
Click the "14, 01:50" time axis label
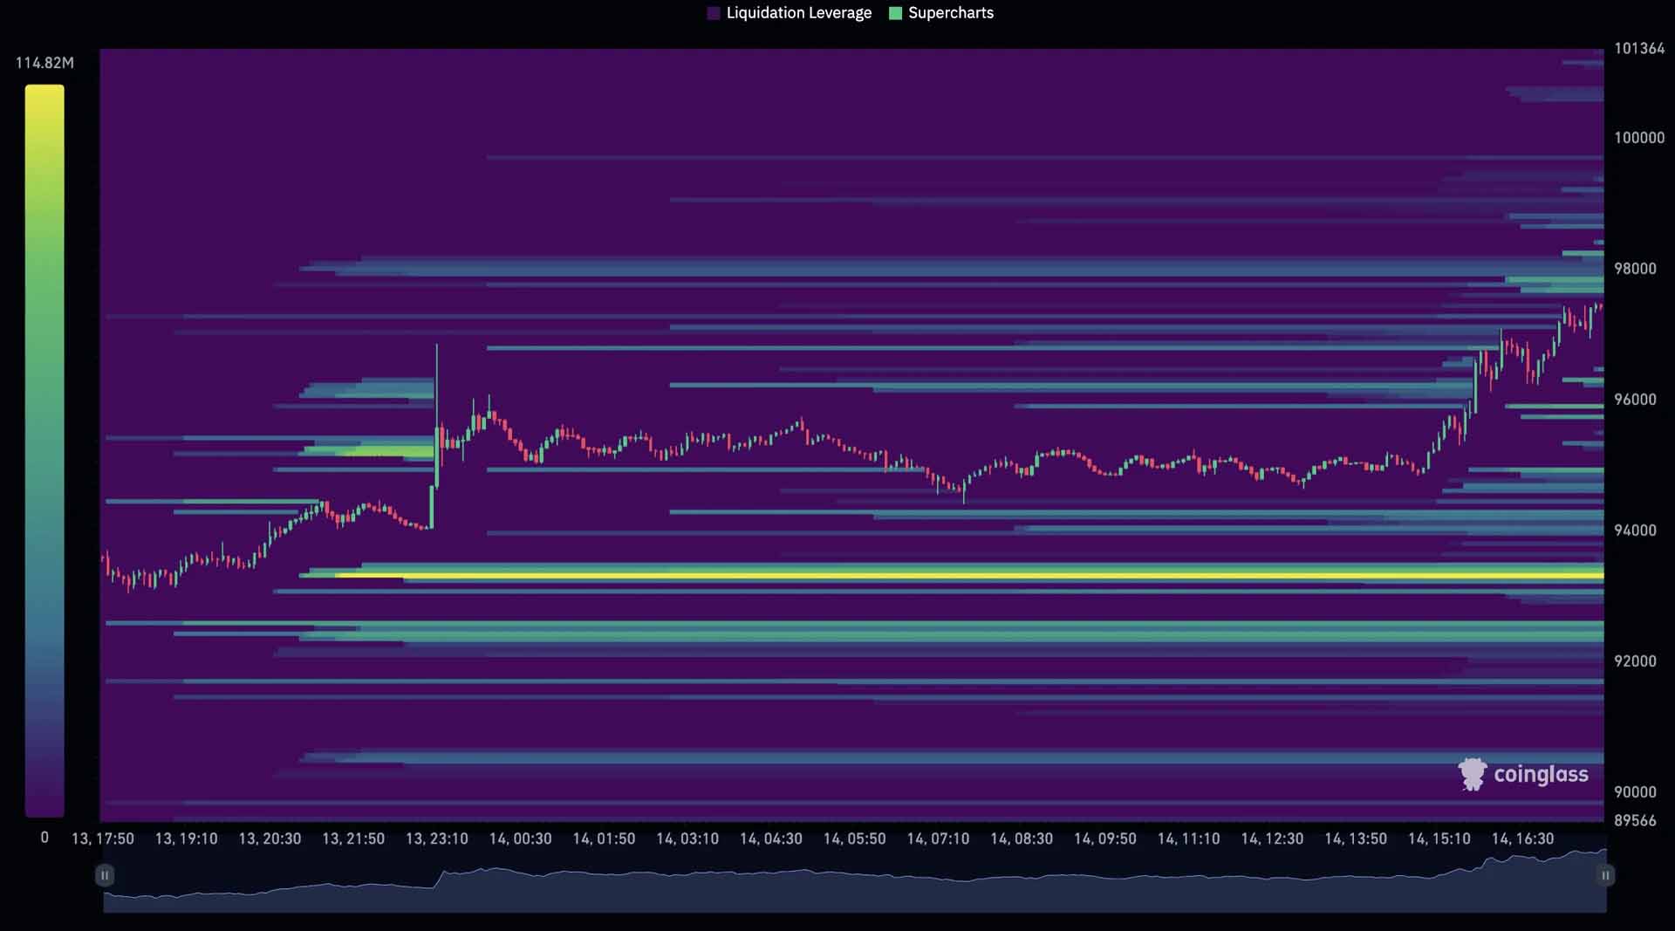(604, 839)
